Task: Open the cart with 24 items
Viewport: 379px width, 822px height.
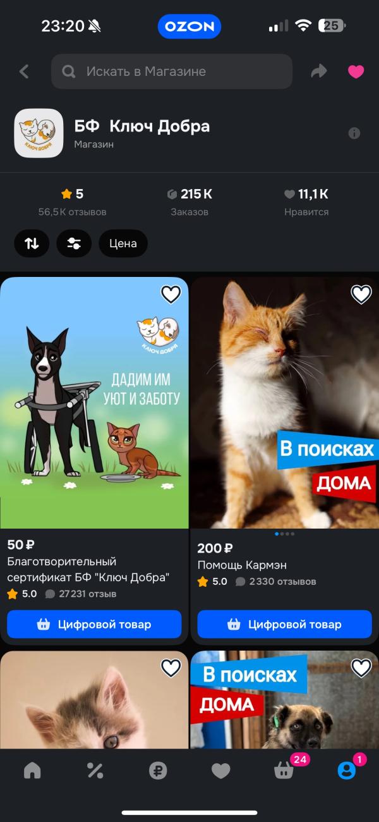Action: (x=284, y=769)
